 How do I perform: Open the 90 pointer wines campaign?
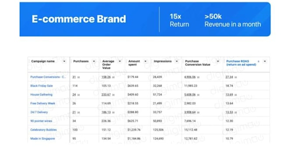click(41, 121)
